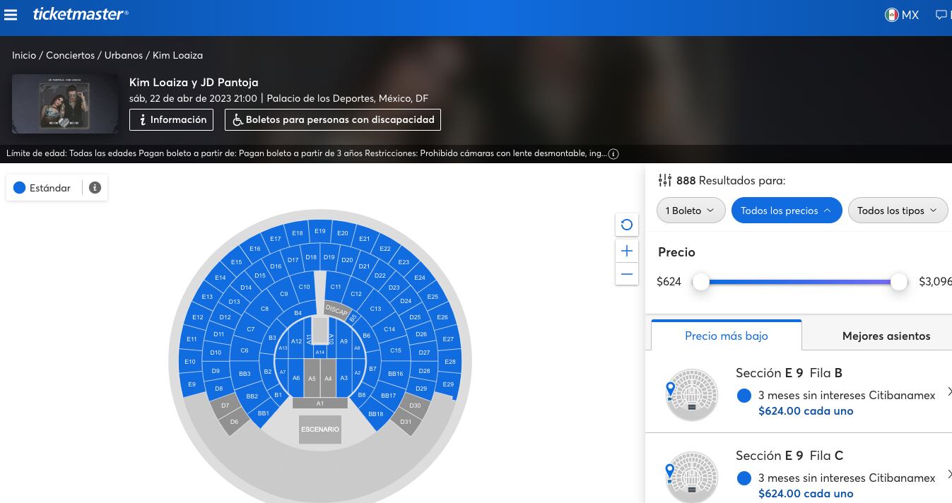Click the Ticketmaster logo
This screenshot has width=952, height=503.
[81, 14]
